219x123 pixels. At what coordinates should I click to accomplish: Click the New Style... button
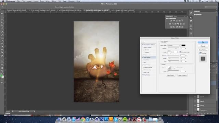pyautogui.click(x=203, y=50)
